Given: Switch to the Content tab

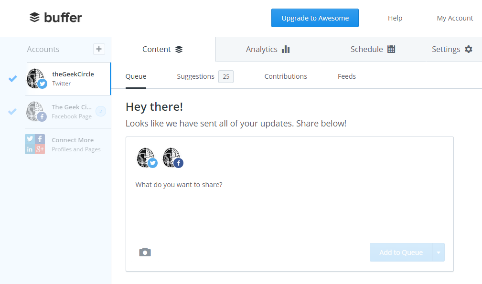Looking at the screenshot, I should click(162, 50).
